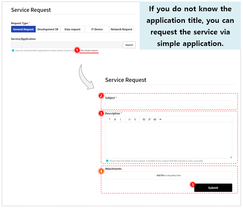Add a block quote via quote icon
This screenshot has width=243, height=208.
(x=160, y=119)
